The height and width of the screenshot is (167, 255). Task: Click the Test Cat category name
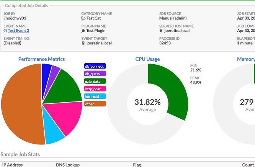pyautogui.click(x=94, y=18)
